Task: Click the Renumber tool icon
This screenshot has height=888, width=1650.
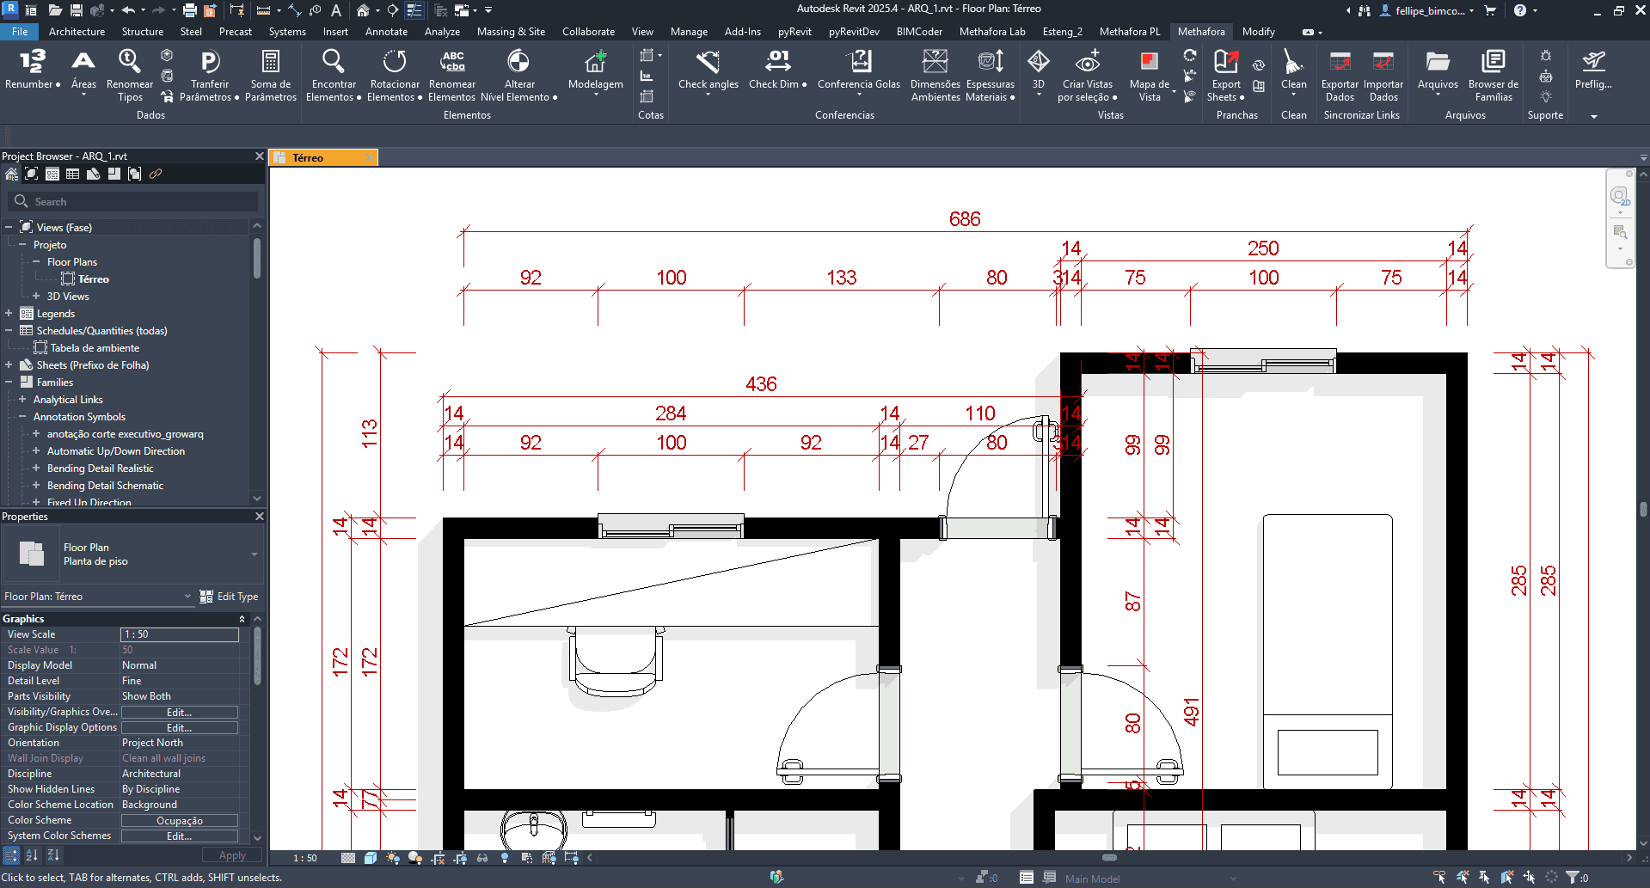Action: tap(32, 62)
